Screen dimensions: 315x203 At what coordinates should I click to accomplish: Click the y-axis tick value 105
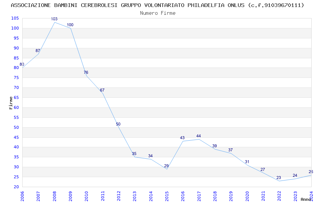(15, 18)
